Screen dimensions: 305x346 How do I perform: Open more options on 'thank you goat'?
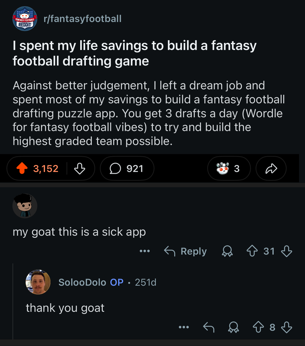click(184, 327)
